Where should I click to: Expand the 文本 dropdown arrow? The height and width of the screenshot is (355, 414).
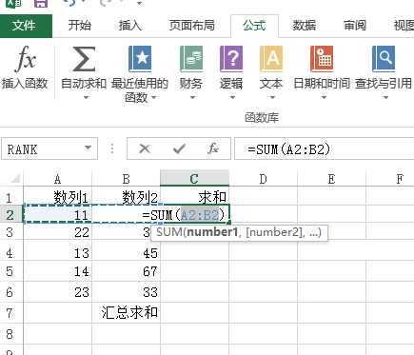[272, 98]
